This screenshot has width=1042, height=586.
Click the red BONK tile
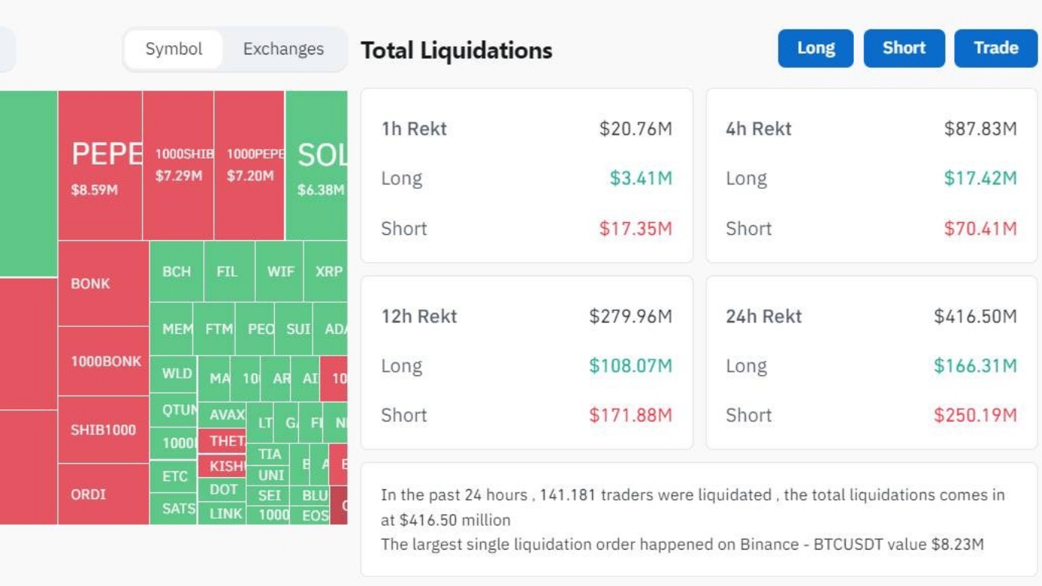coord(103,284)
